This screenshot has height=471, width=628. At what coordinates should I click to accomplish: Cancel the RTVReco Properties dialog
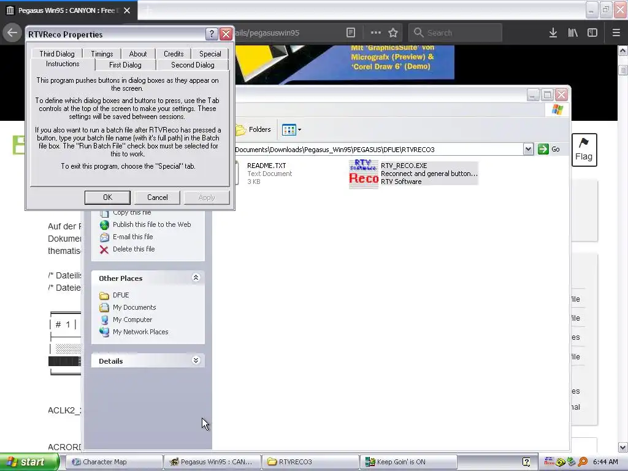tap(158, 197)
